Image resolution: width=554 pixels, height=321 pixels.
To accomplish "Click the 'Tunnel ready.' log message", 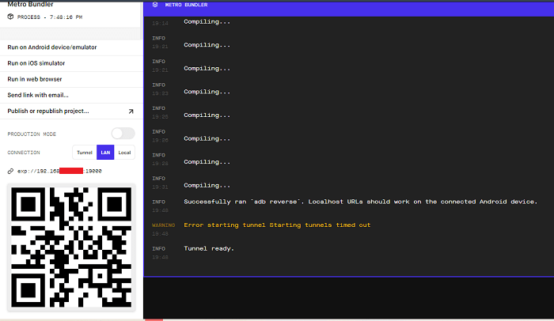I will (209, 248).
